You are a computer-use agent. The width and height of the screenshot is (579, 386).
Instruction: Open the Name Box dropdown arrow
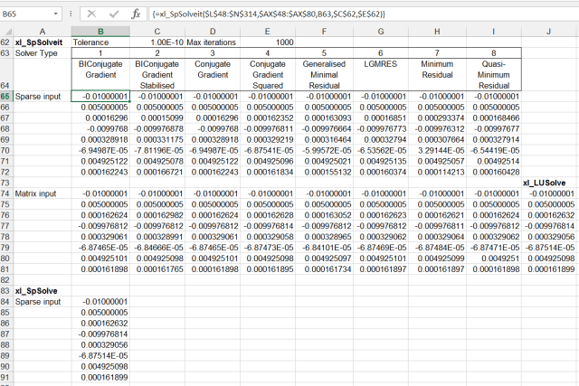[x=55, y=14]
